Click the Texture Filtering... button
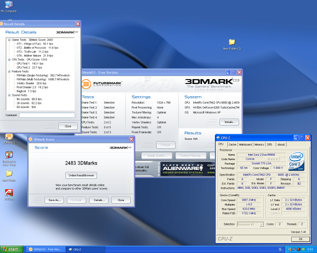This screenshot has height=253, width=317. coord(191,156)
